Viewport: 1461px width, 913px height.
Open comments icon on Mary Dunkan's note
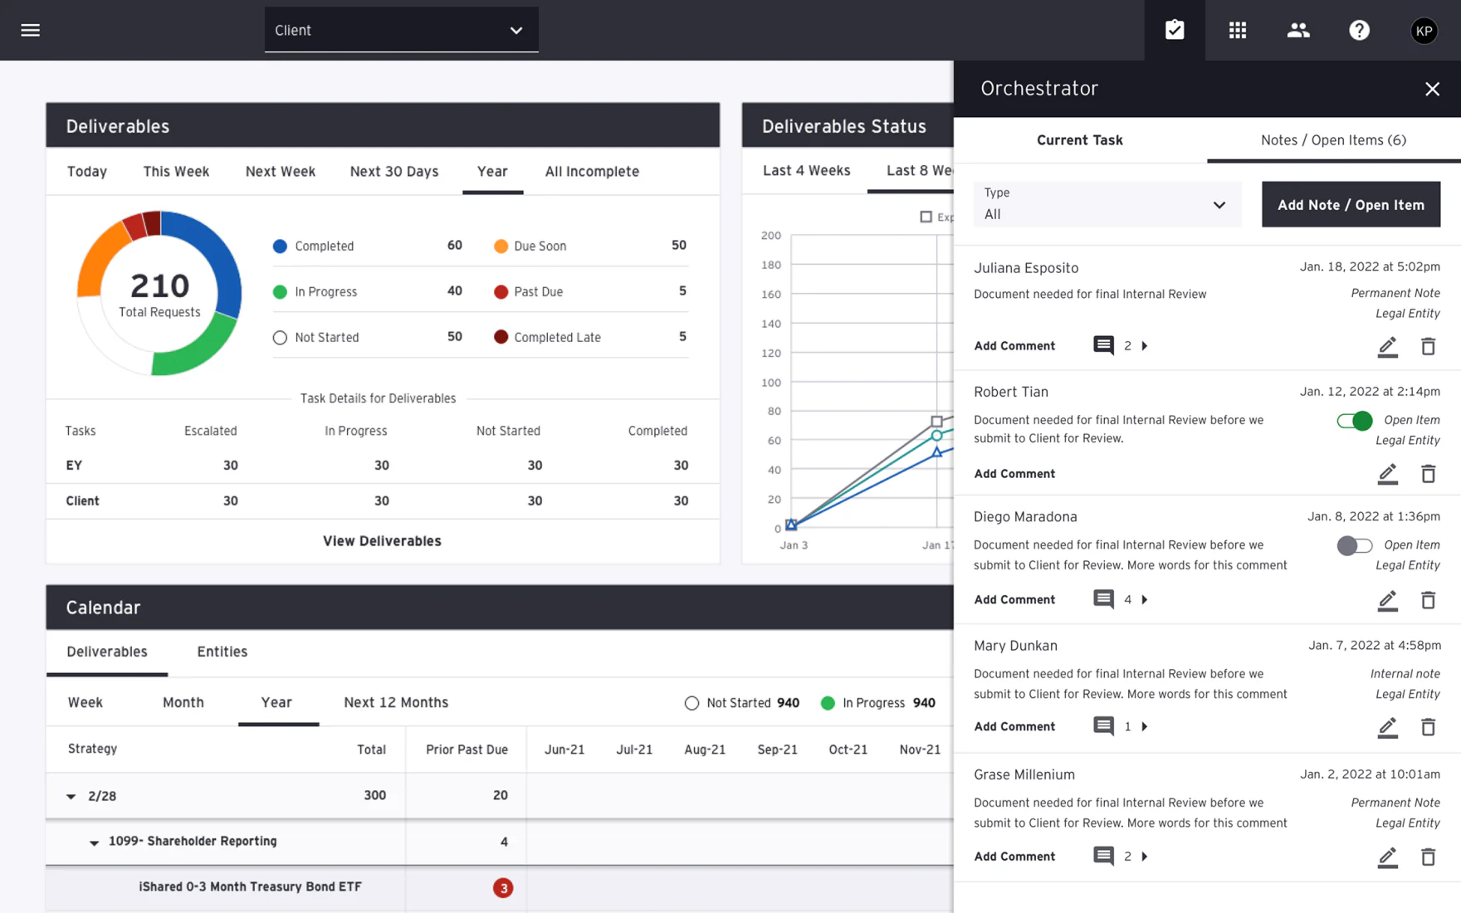[1103, 726]
